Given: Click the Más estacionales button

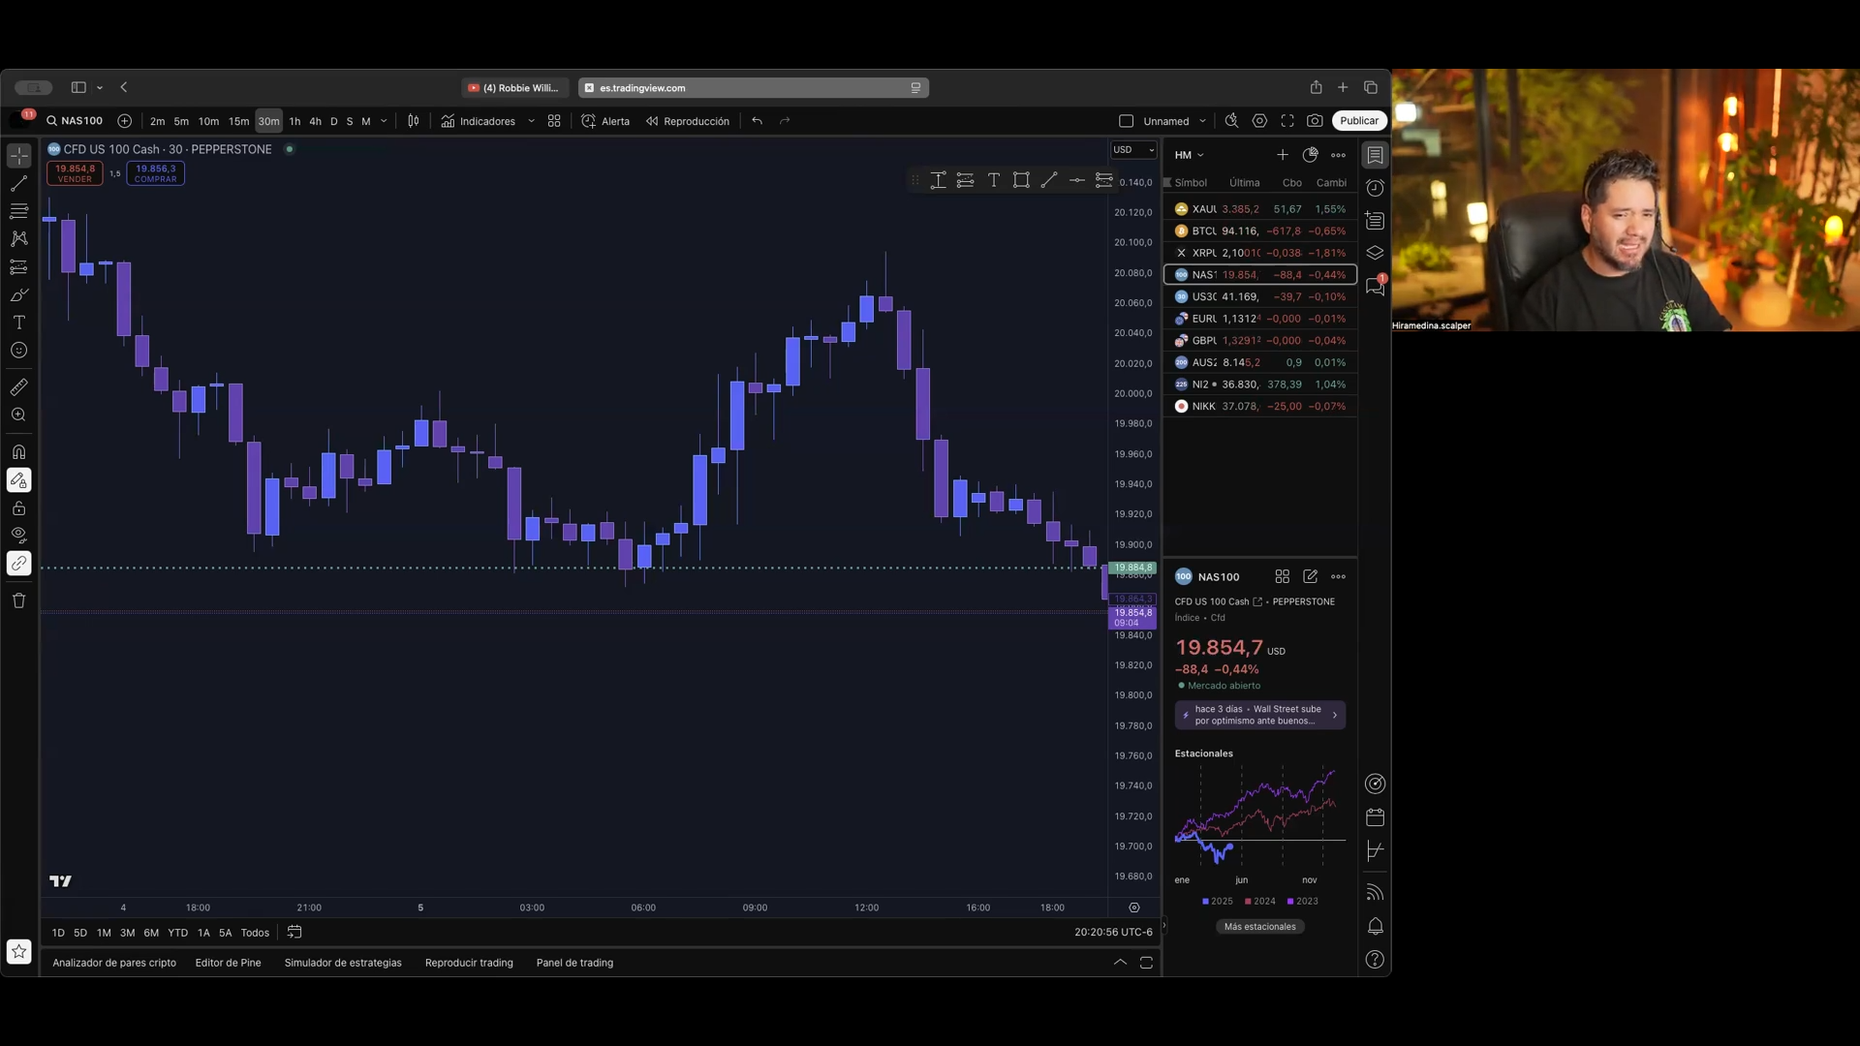Looking at the screenshot, I should (1259, 927).
